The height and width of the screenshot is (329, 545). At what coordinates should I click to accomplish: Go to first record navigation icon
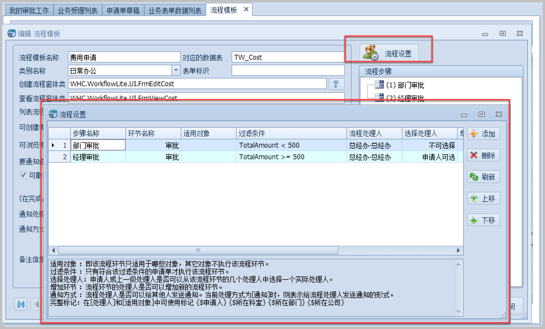[21, 304]
